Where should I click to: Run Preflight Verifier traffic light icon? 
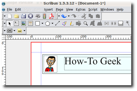click(x=45, y=16)
